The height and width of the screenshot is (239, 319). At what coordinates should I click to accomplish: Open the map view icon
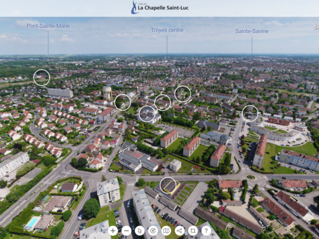pyautogui.click(x=166, y=230)
